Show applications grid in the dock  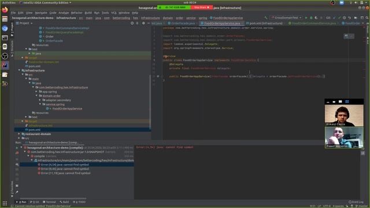5,203
